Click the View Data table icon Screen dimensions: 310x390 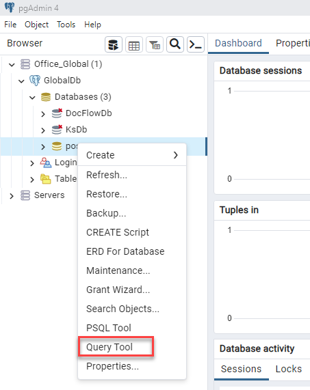click(134, 44)
